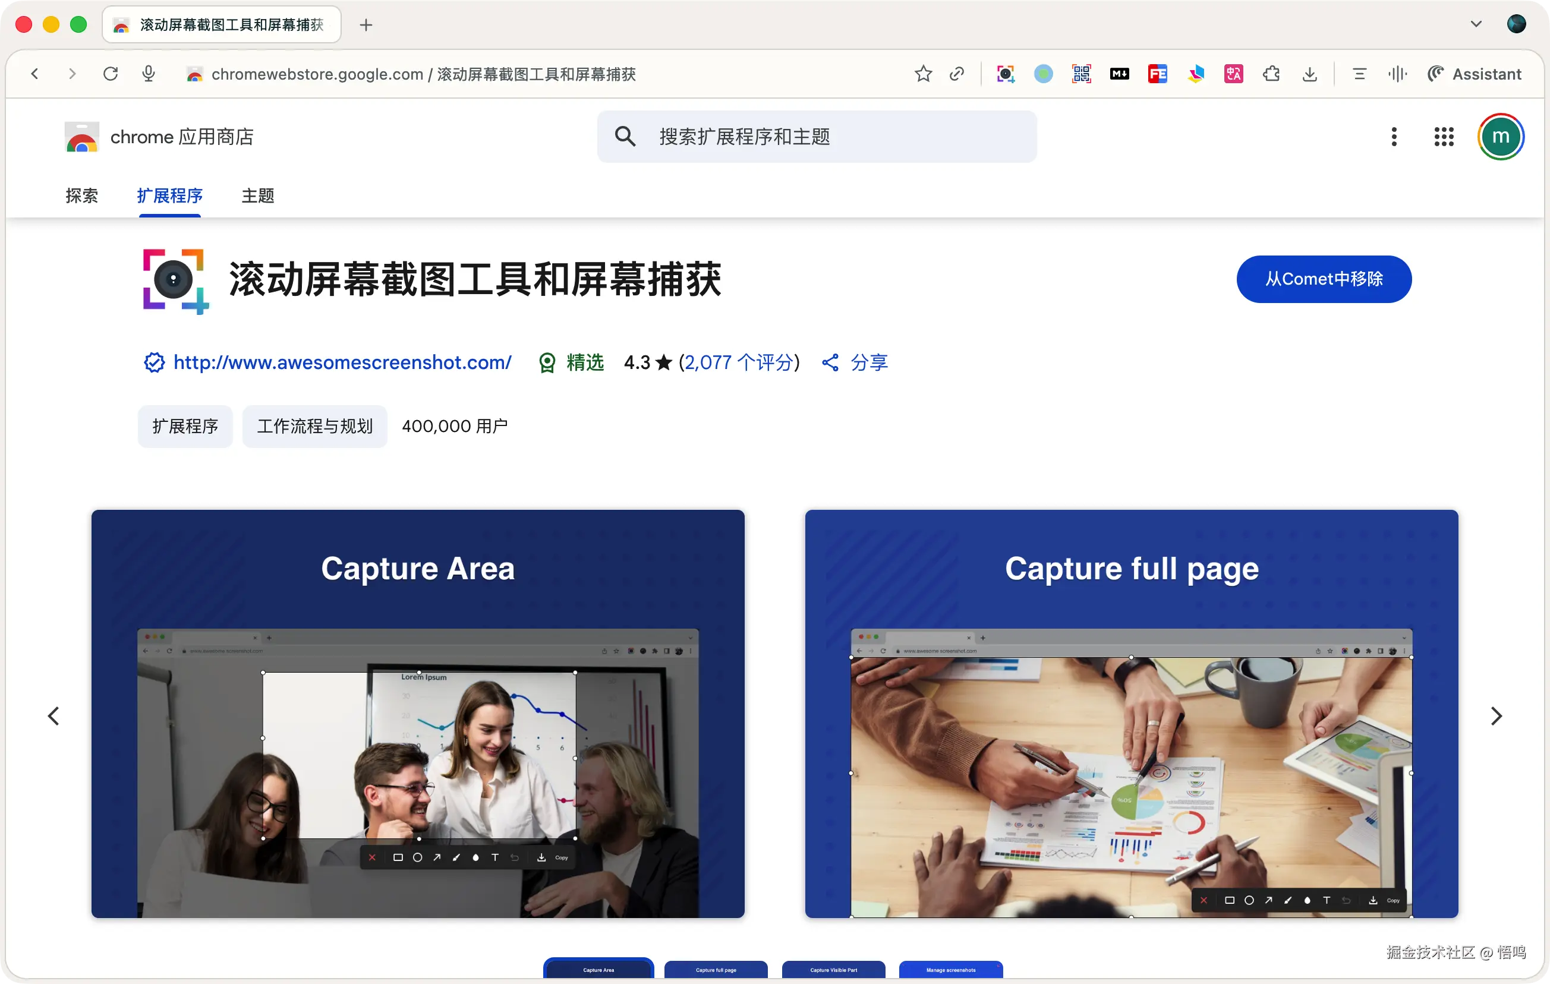
Task: Go to previous screenshot with left arrow
Action: 54,715
